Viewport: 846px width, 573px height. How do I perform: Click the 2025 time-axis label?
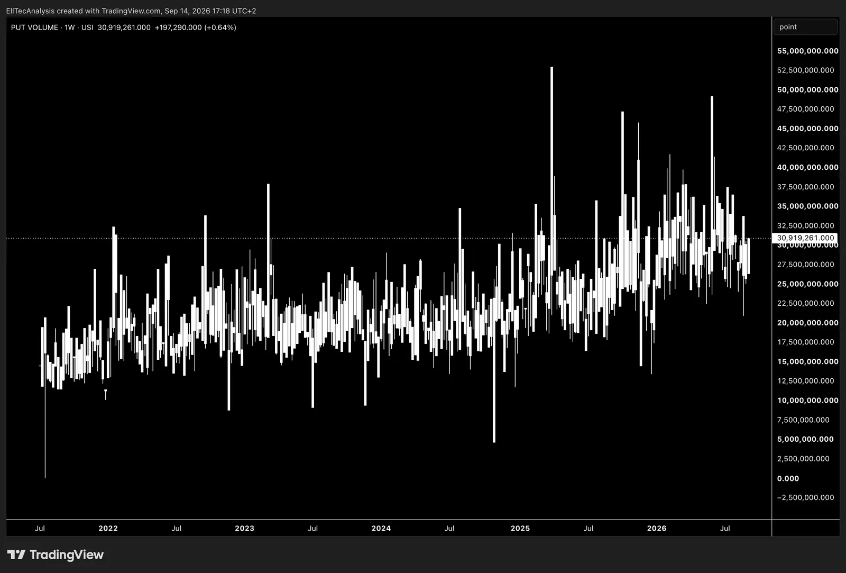520,528
